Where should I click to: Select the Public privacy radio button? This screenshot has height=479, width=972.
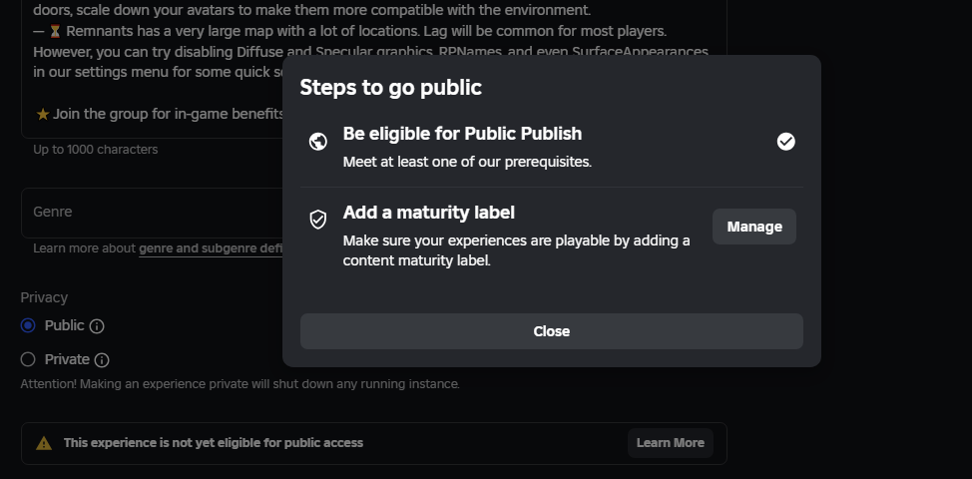click(28, 325)
